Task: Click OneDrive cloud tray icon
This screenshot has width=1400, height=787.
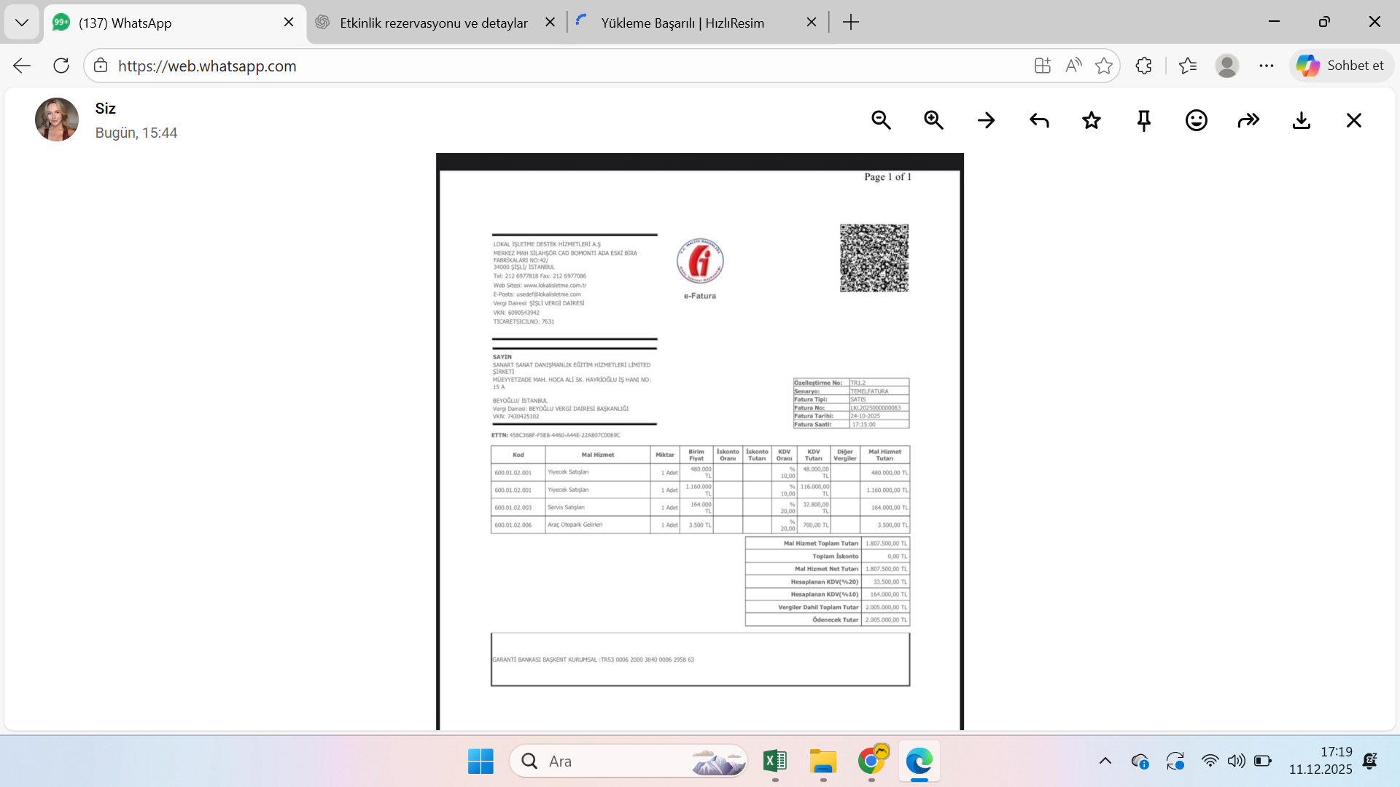Action: point(1140,761)
